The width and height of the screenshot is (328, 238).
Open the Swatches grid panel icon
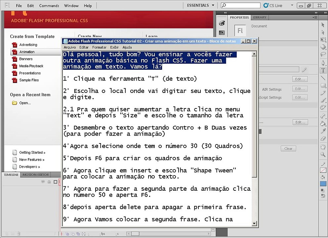[222, 32]
